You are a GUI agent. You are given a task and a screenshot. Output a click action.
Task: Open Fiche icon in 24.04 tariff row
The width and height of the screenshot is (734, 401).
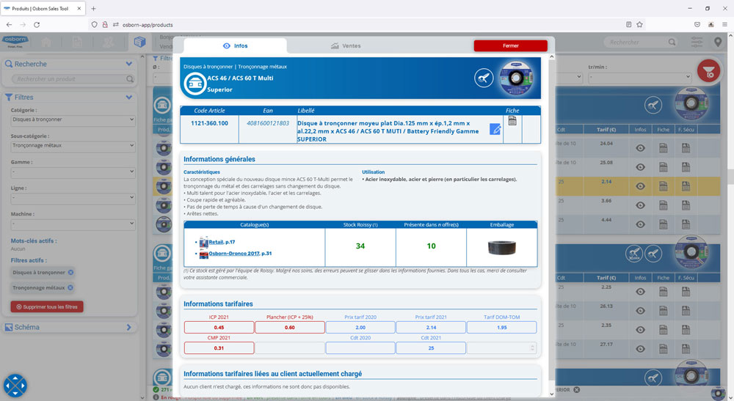(x=664, y=148)
